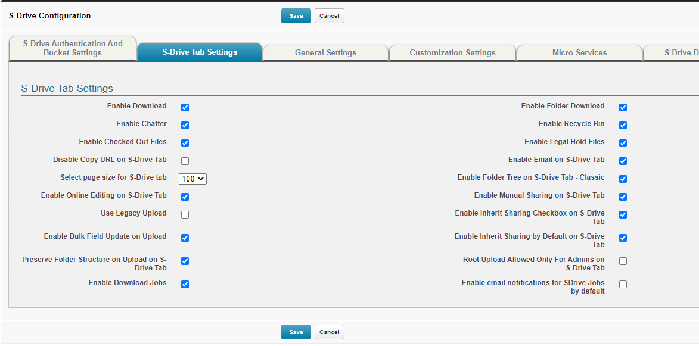
Task: Toggle the Enable Folder Download checkbox
Action: (623, 108)
